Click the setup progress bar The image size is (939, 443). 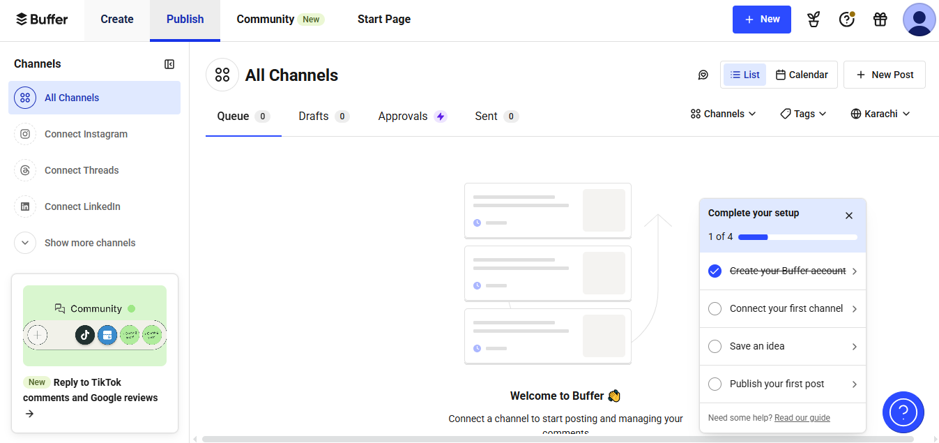pyautogui.click(x=797, y=237)
